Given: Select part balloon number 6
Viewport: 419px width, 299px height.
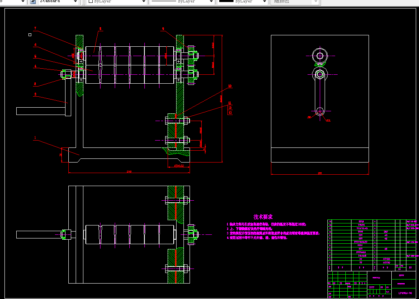Looking at the screenshot, I should point(35,45).
